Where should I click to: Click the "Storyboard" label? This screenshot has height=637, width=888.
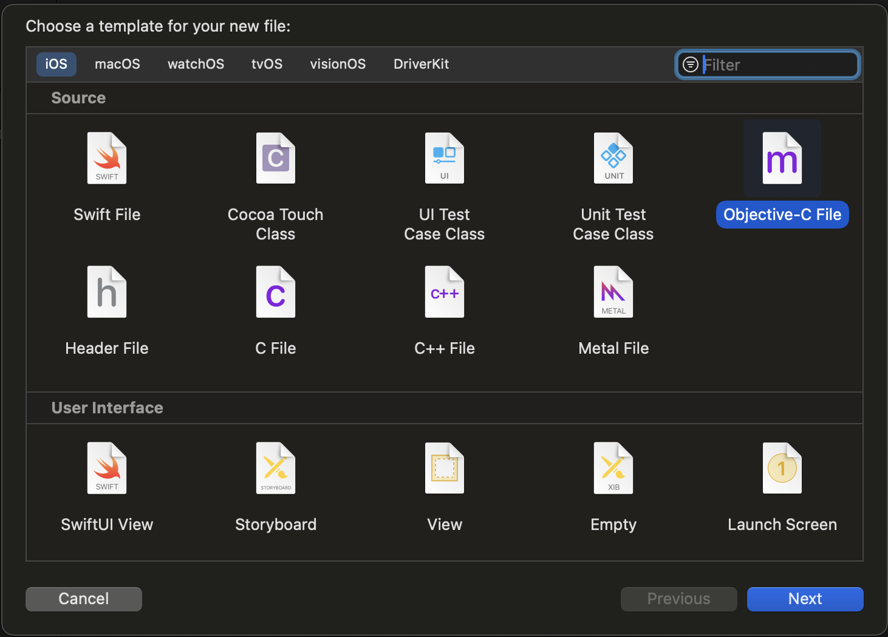coord(276,525)
